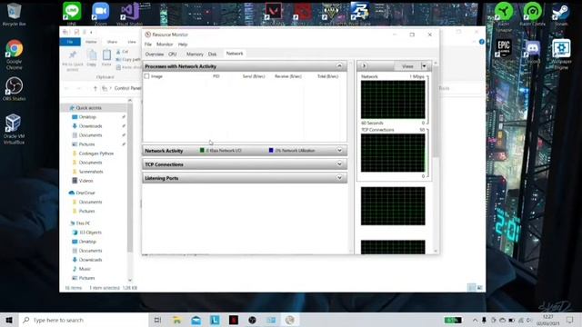Sort by the Send (B/sec) column

click(254, 76)
